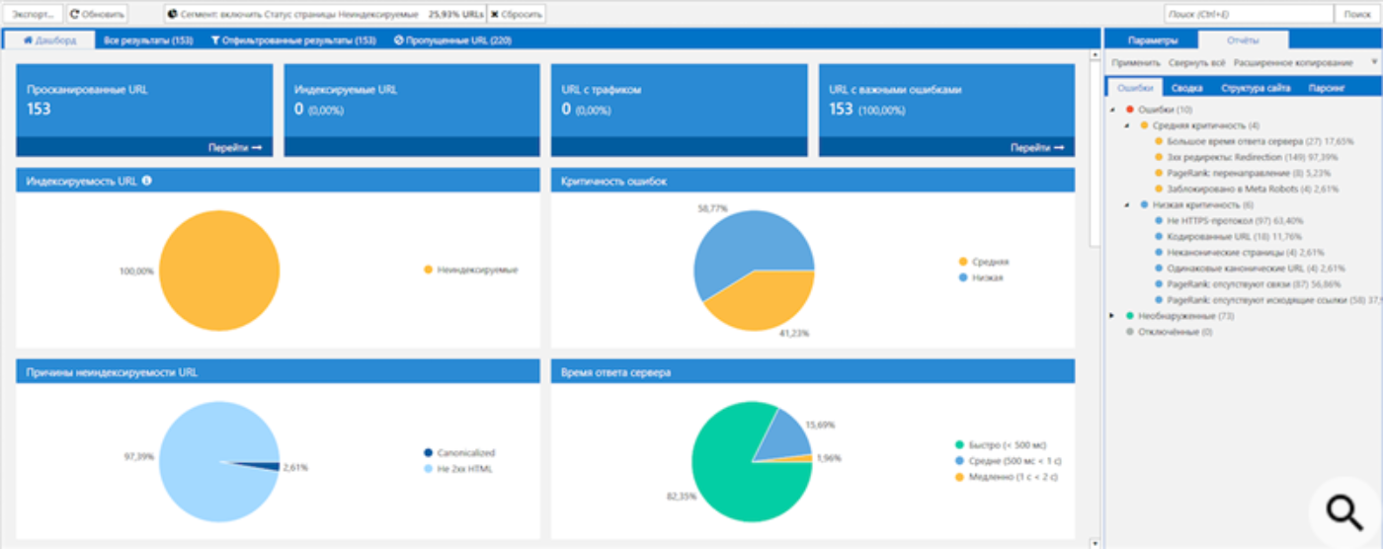
Task: Click Перейти on the URL с важными ошибками card
Action: click(1036, 147)
